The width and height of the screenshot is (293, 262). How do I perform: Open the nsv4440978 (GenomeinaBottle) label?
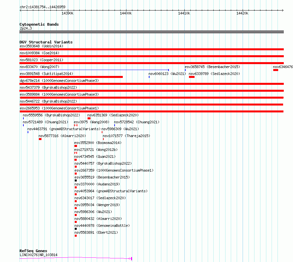[x=102, y=226]
